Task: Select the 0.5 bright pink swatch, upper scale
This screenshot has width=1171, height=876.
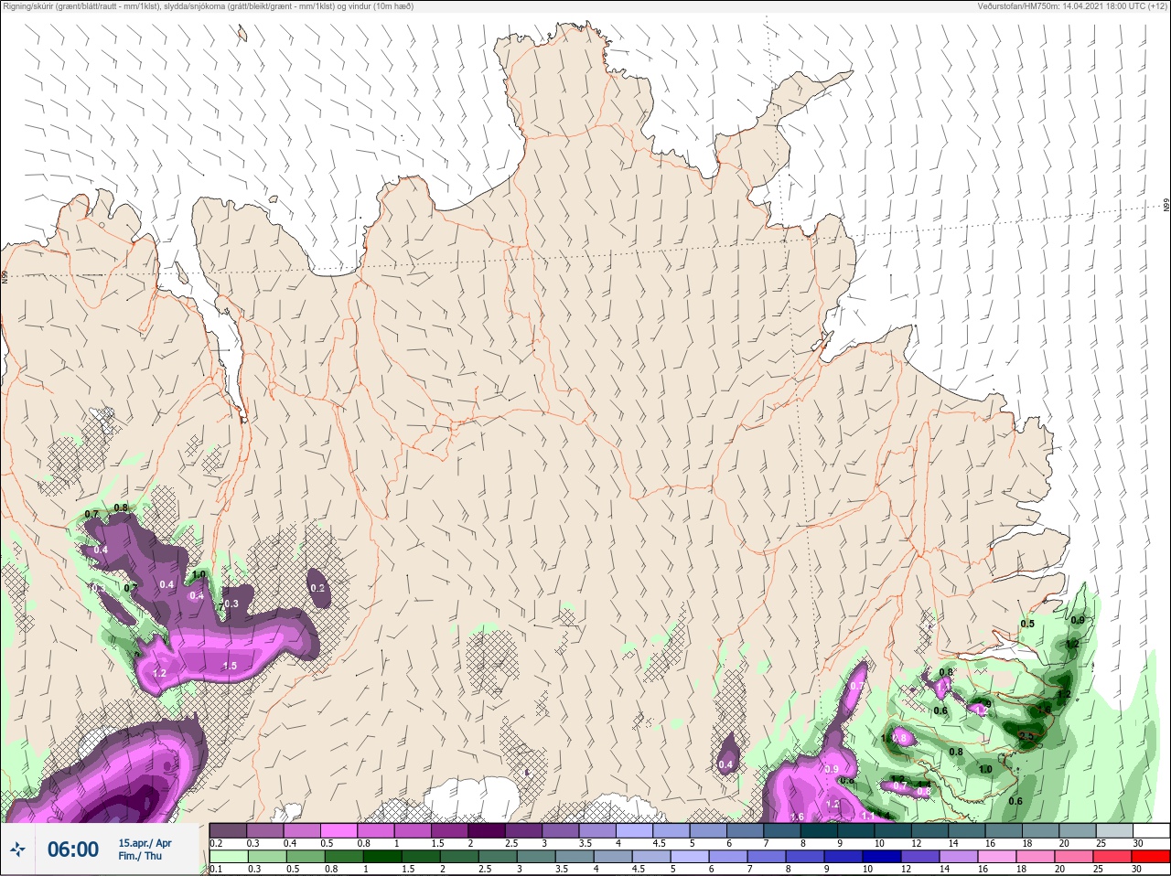Action: [x=338, y=830]
